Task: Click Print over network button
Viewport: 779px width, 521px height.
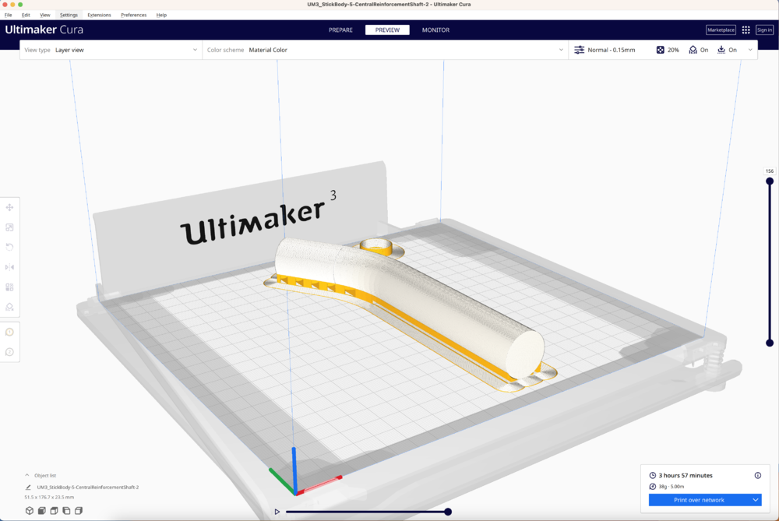Action: coord(699,500)
